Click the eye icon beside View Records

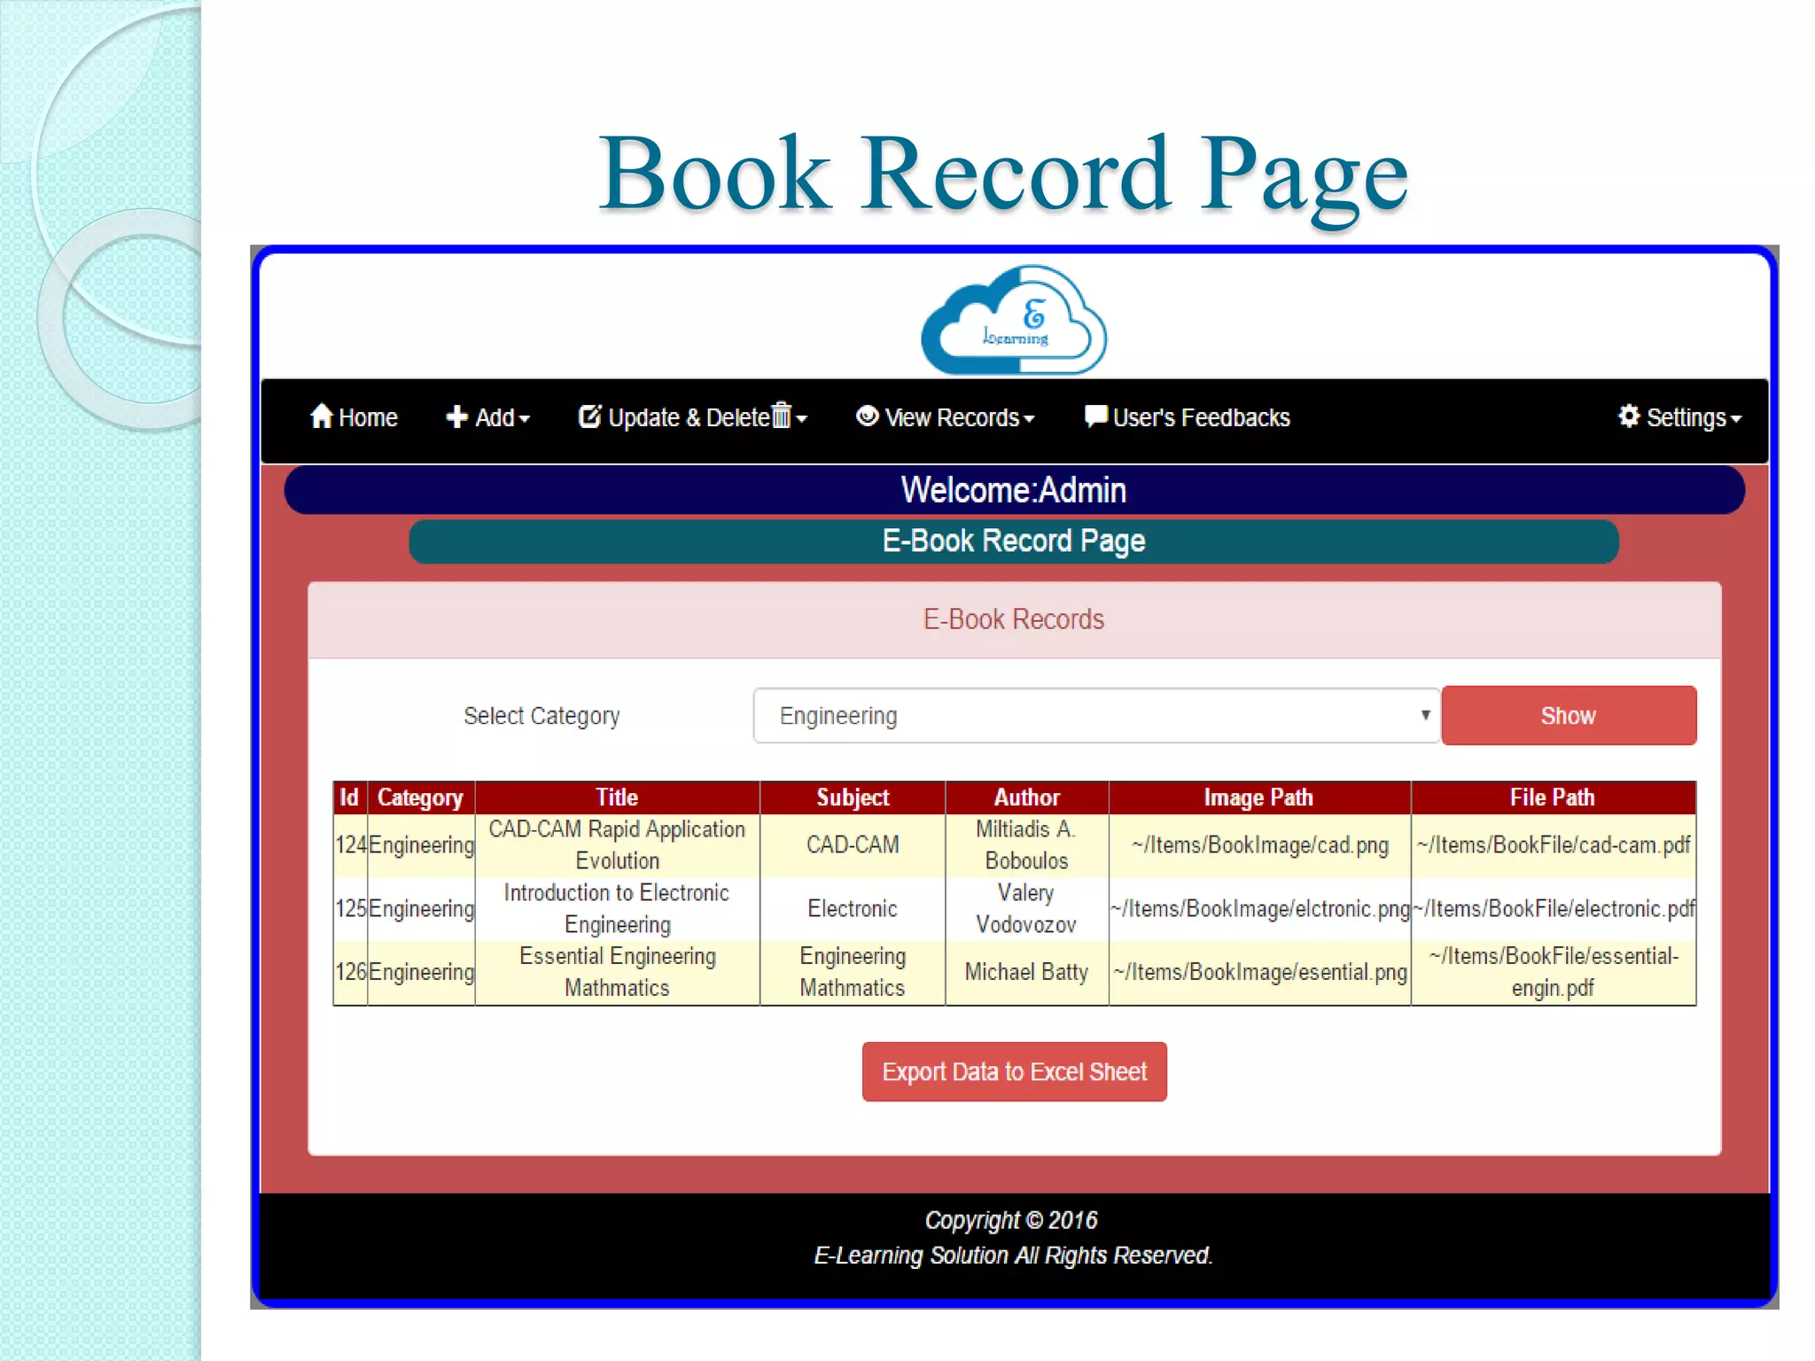tap(867, 416)
